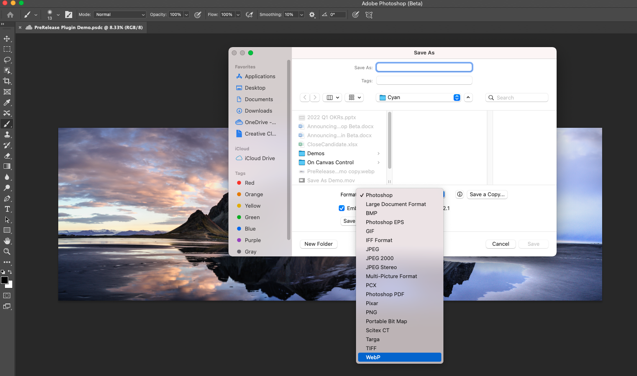Select the Clone Stamp tool
The height and width of the screenshot is (376, 637).
tap(7, 134)
